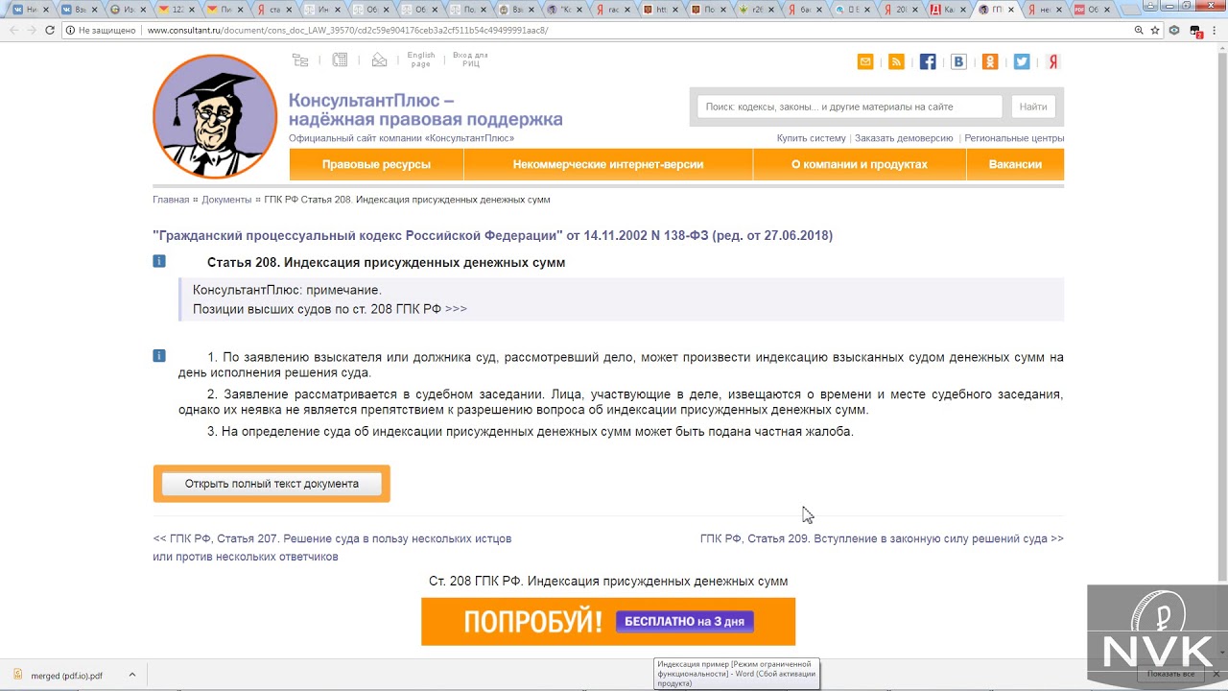
Task: Click the 'Не защищено' site info indicator
Action: pyautogui.click(x=100, y=30)
